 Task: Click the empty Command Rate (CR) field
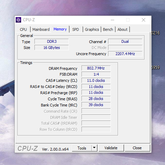point(96,111)
